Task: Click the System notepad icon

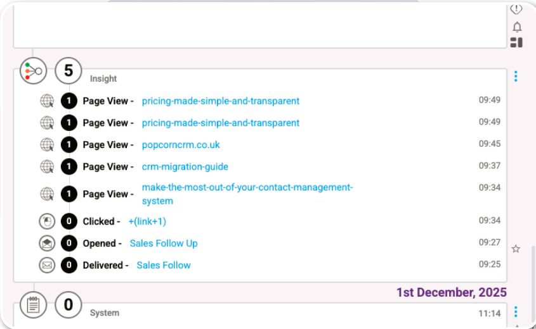Action: 33,305
